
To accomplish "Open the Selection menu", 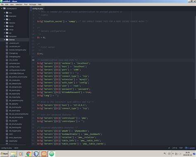I will pos(19,5).
